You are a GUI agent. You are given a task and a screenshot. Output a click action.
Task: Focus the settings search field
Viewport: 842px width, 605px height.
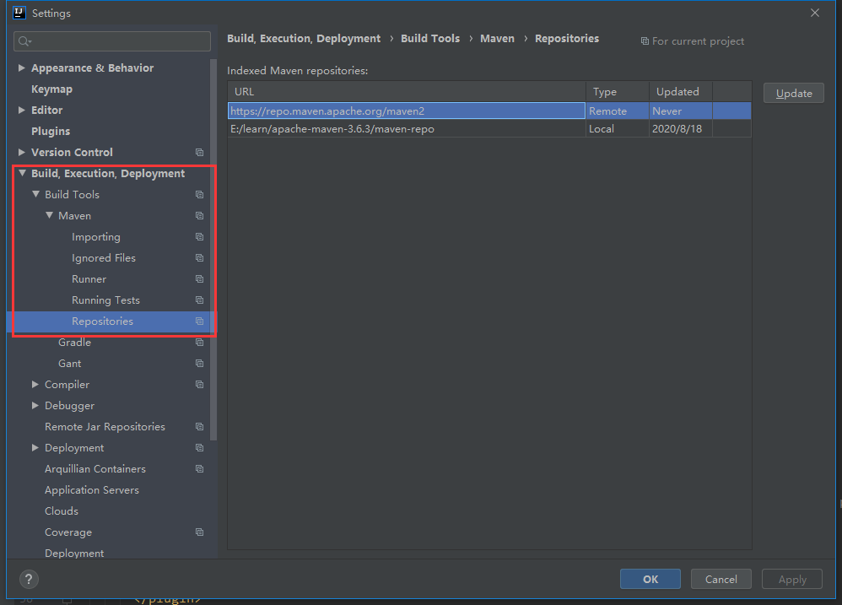pyautogui.click(x=112, y=41)
